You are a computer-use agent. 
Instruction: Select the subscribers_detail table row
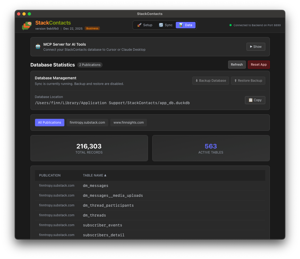[150, 235]
